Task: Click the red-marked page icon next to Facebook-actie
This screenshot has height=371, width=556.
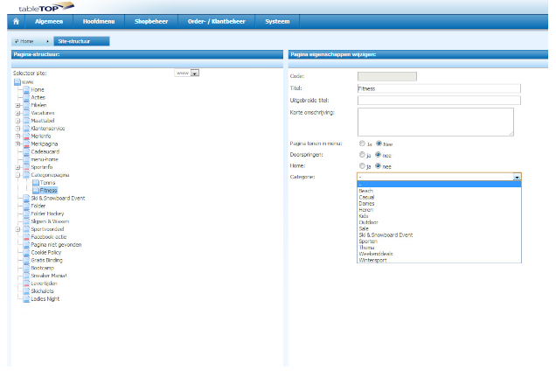Action: (26, 237)
